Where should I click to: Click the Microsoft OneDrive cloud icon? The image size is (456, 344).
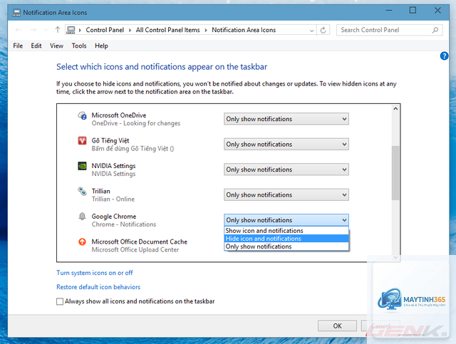[82, 115]
